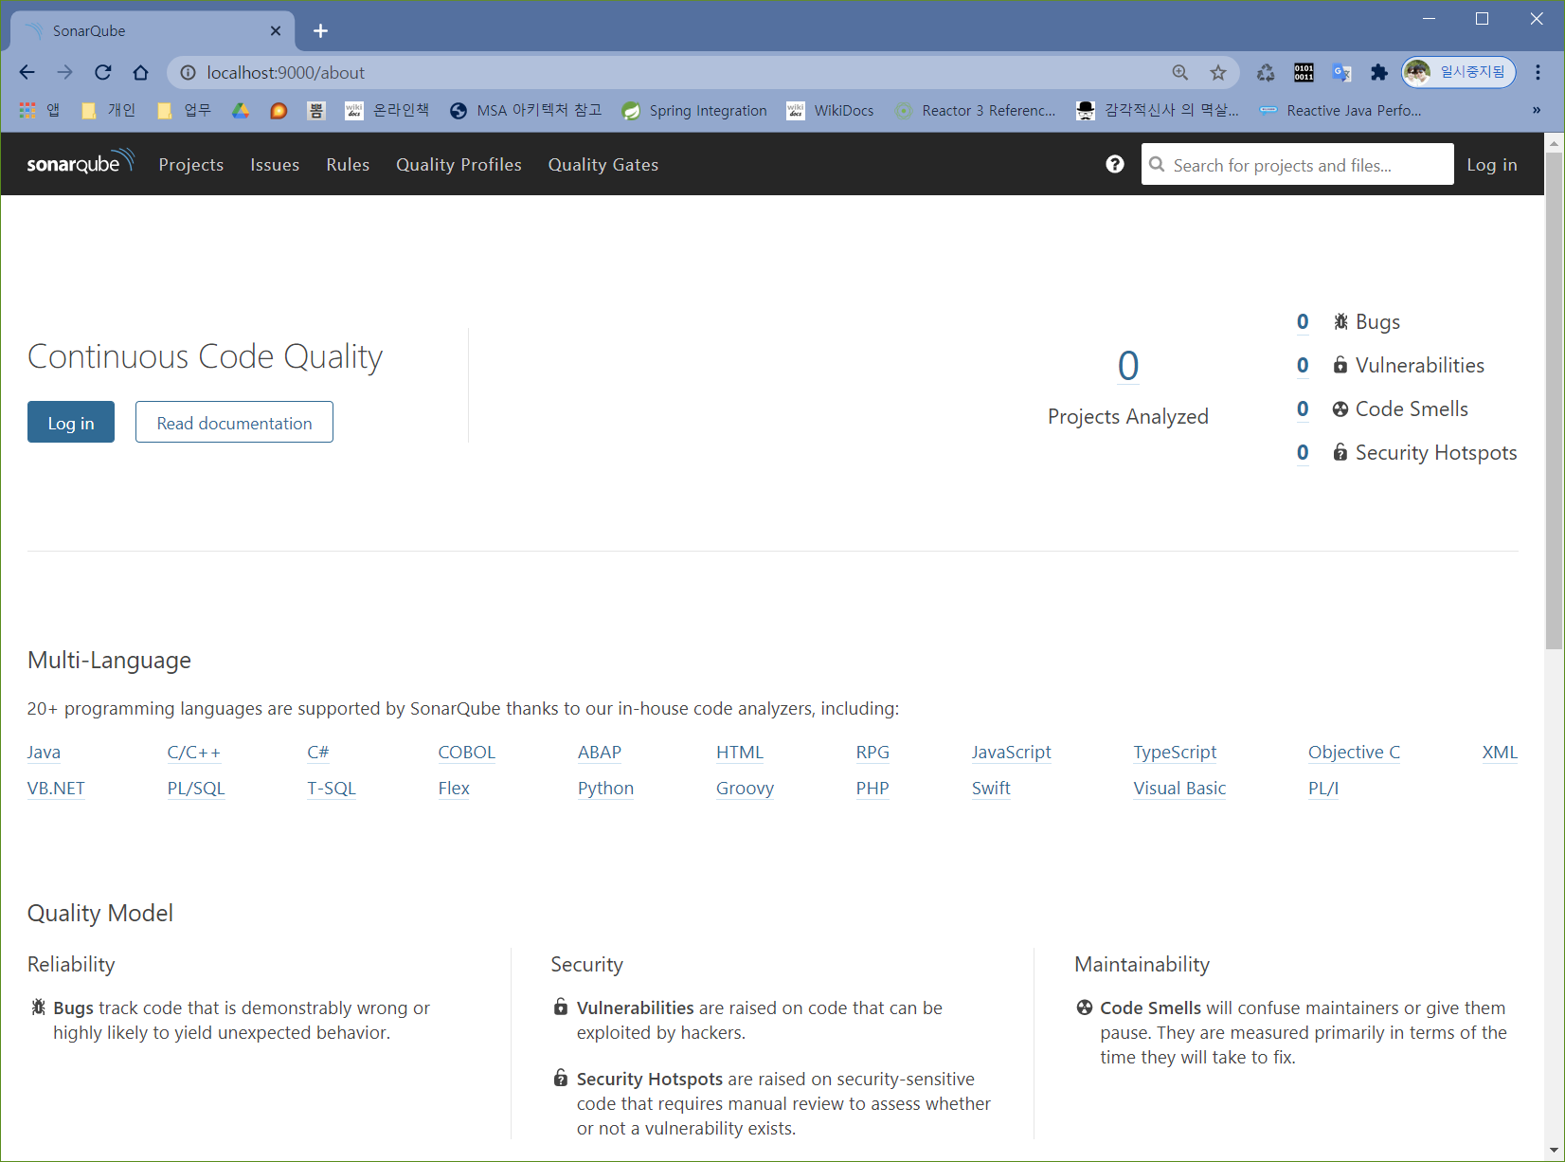Open the C/C++ language link
This screenshot has height=1162, width=1565.
click(194, 753)
